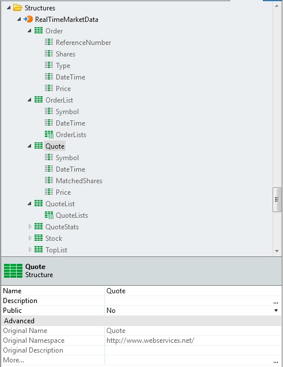
Task: Collapse the OrderList structure
Action: (29, 100)
